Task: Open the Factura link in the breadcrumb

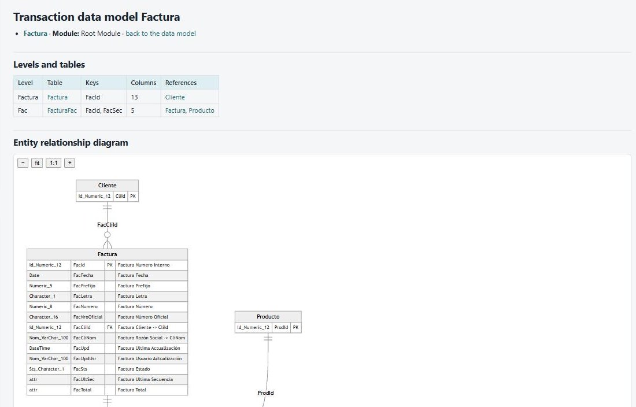Action: pos(35,34)
